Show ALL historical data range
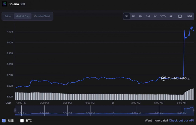 click(171, 16)
